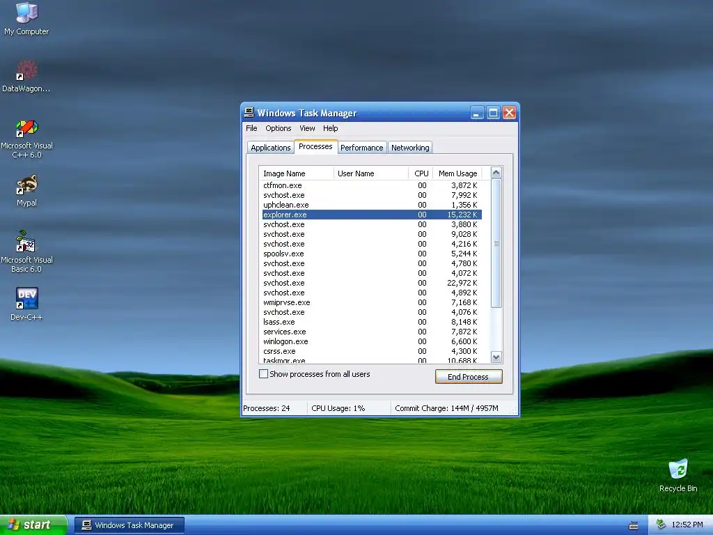The width and height of the screenshot is (713, 535).
Task: Click the 12:52 PM clock
Action: pos(687,525)
